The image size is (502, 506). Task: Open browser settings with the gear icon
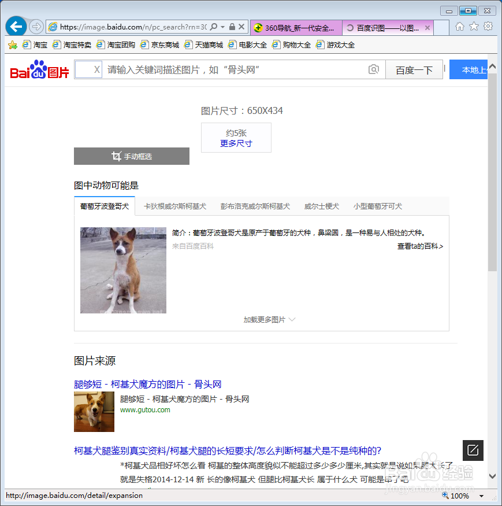tap(488, 26)
